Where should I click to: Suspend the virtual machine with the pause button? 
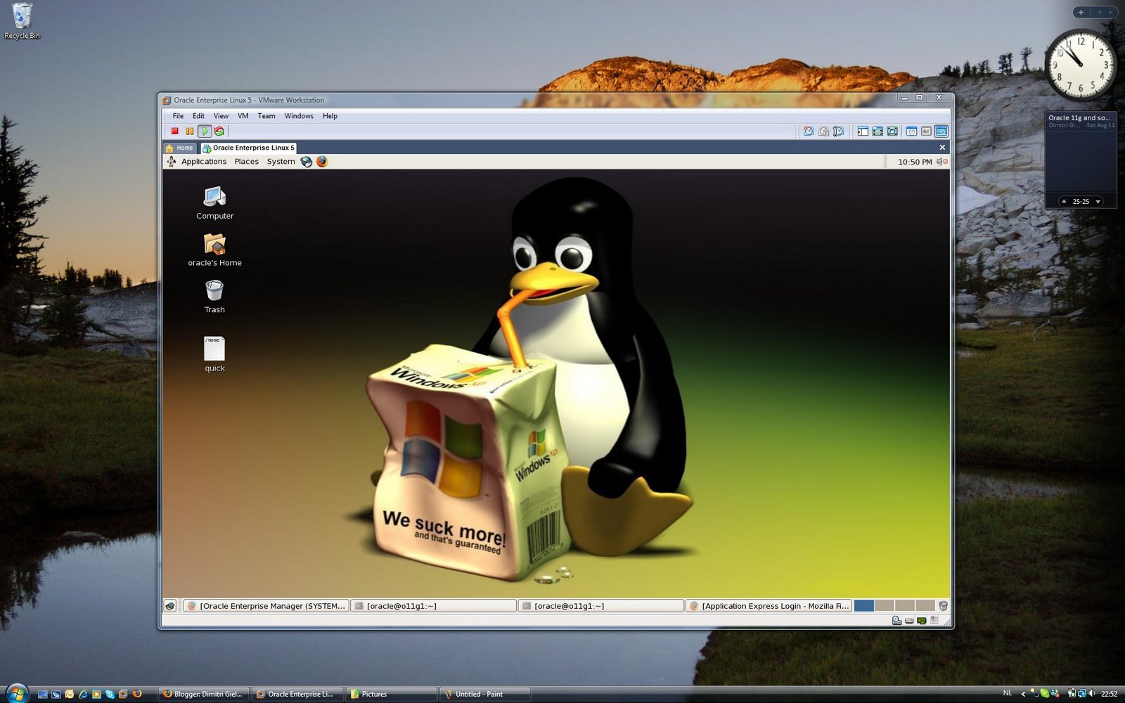(190, 131)
